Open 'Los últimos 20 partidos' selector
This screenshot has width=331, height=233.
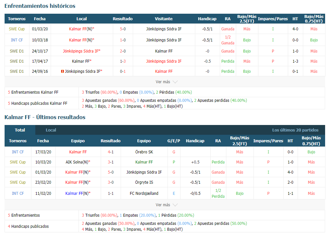295,130
